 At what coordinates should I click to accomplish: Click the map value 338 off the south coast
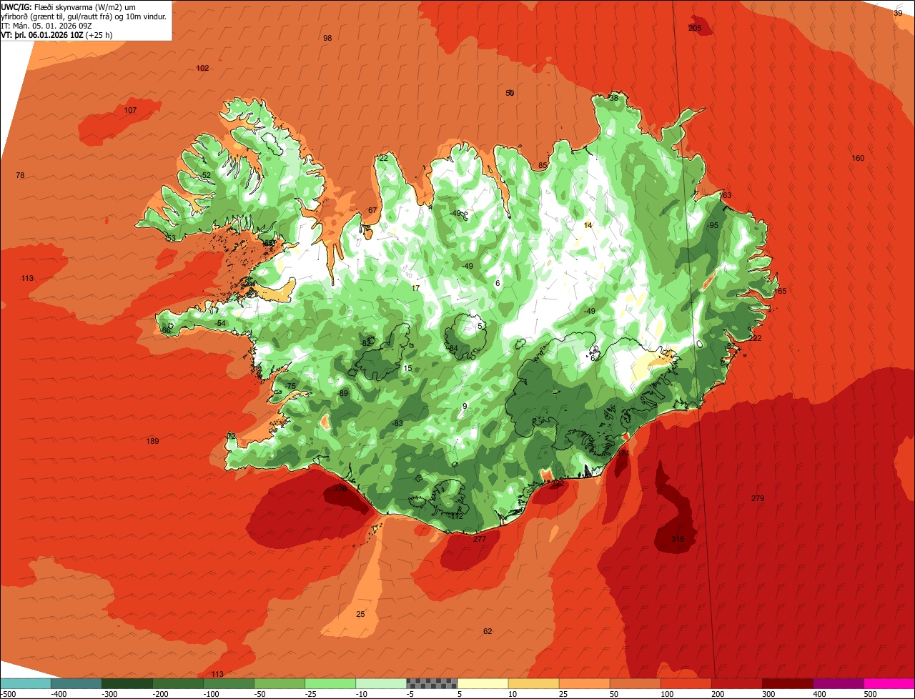click(x=340, y=489)
